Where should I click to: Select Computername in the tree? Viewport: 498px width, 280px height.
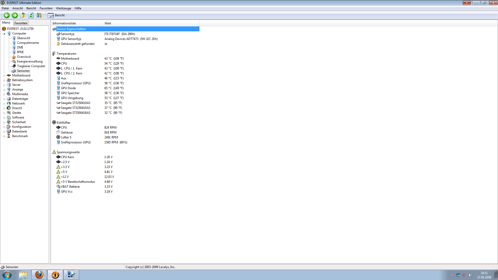(x=28, y=43)
